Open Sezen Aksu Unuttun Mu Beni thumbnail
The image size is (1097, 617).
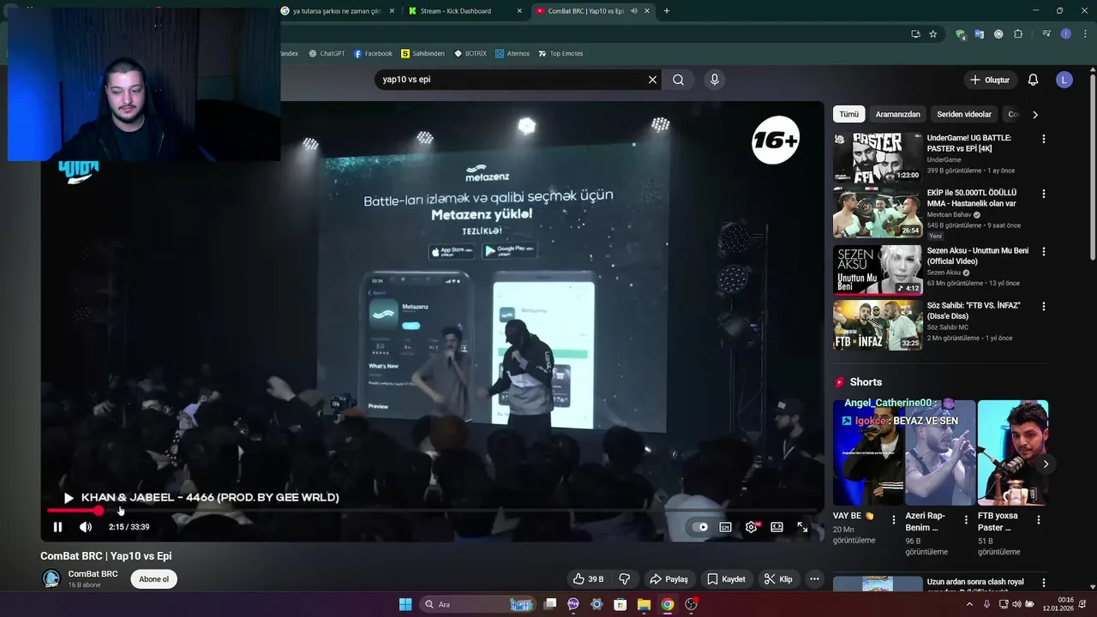(x=878, y=270)
